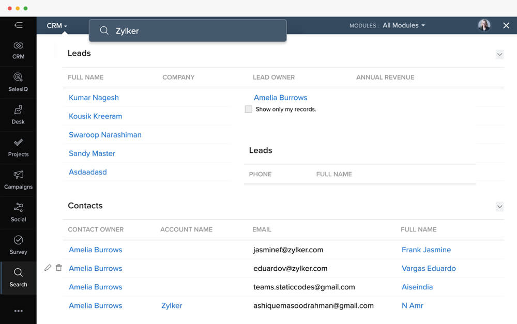Collapse the Contacts section chevron
The image size is (517, 324).
[499, 207]
